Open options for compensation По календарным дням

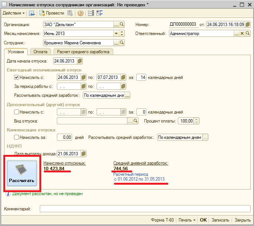coord(205,137)
